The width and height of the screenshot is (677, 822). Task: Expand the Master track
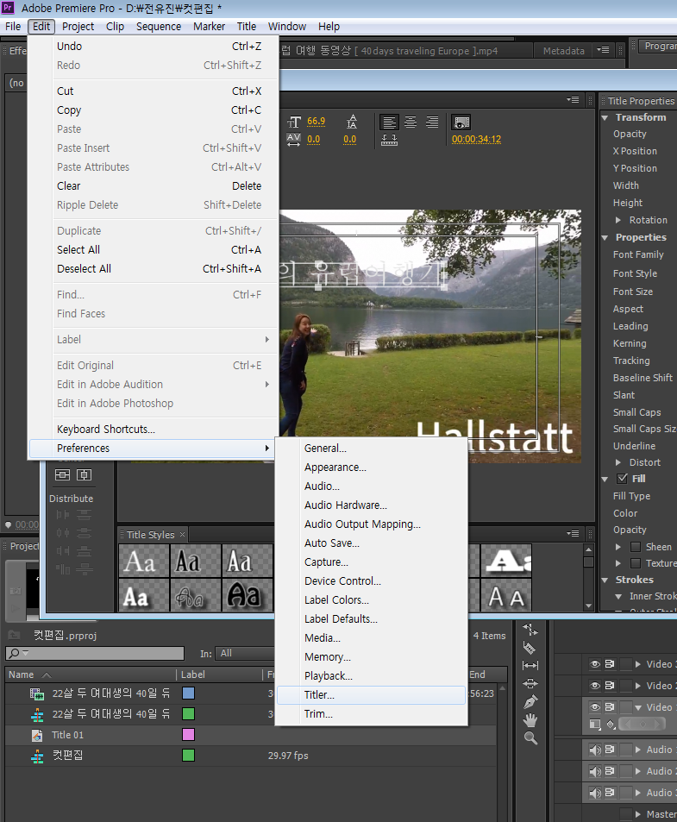coord(637,814)
